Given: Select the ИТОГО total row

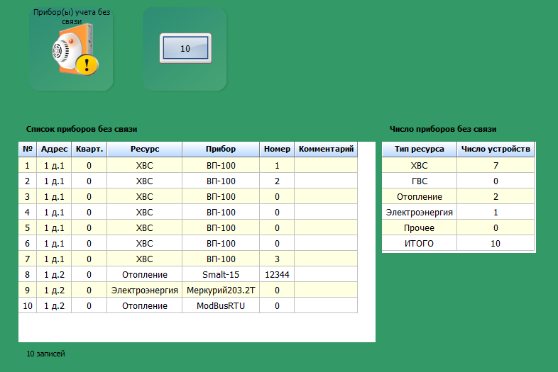Looking at the screenshot, I should click(x=419, y=243).
